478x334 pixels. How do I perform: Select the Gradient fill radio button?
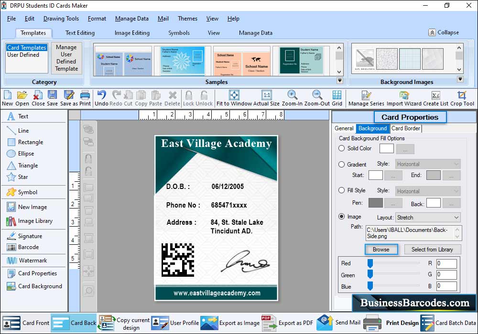click(341, 164)
